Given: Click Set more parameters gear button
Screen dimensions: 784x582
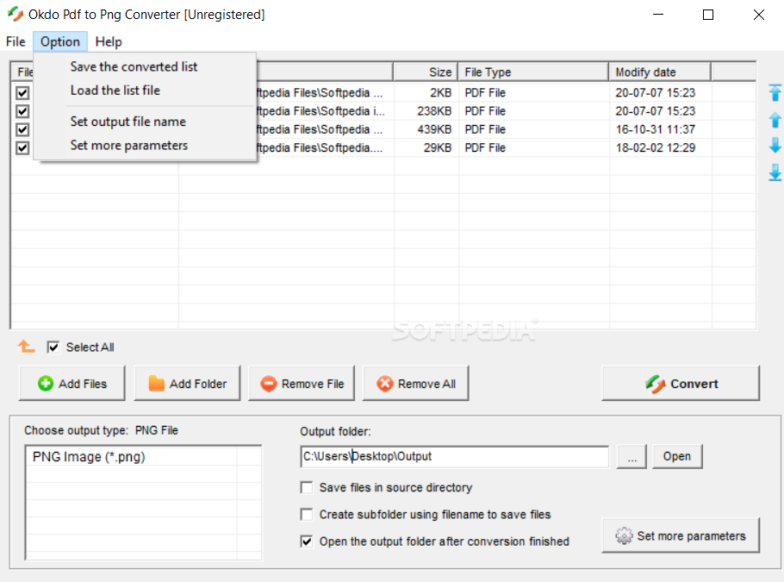Looking at the screenshot, I should tap(681, 535).
